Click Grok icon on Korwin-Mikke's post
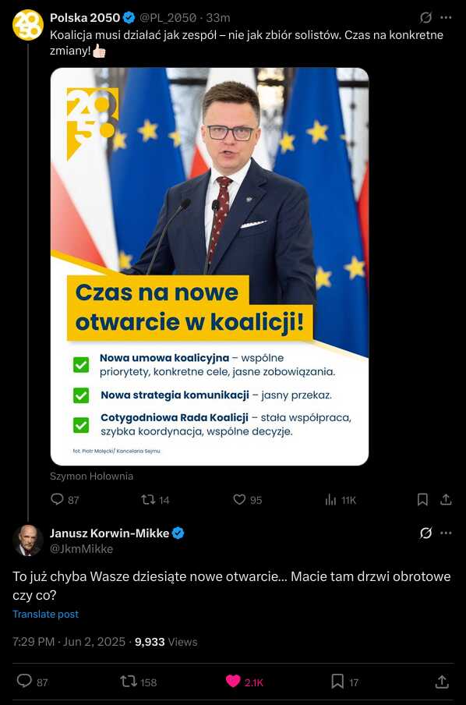Viewport: 466px width, 705px height. coord(425,533)
